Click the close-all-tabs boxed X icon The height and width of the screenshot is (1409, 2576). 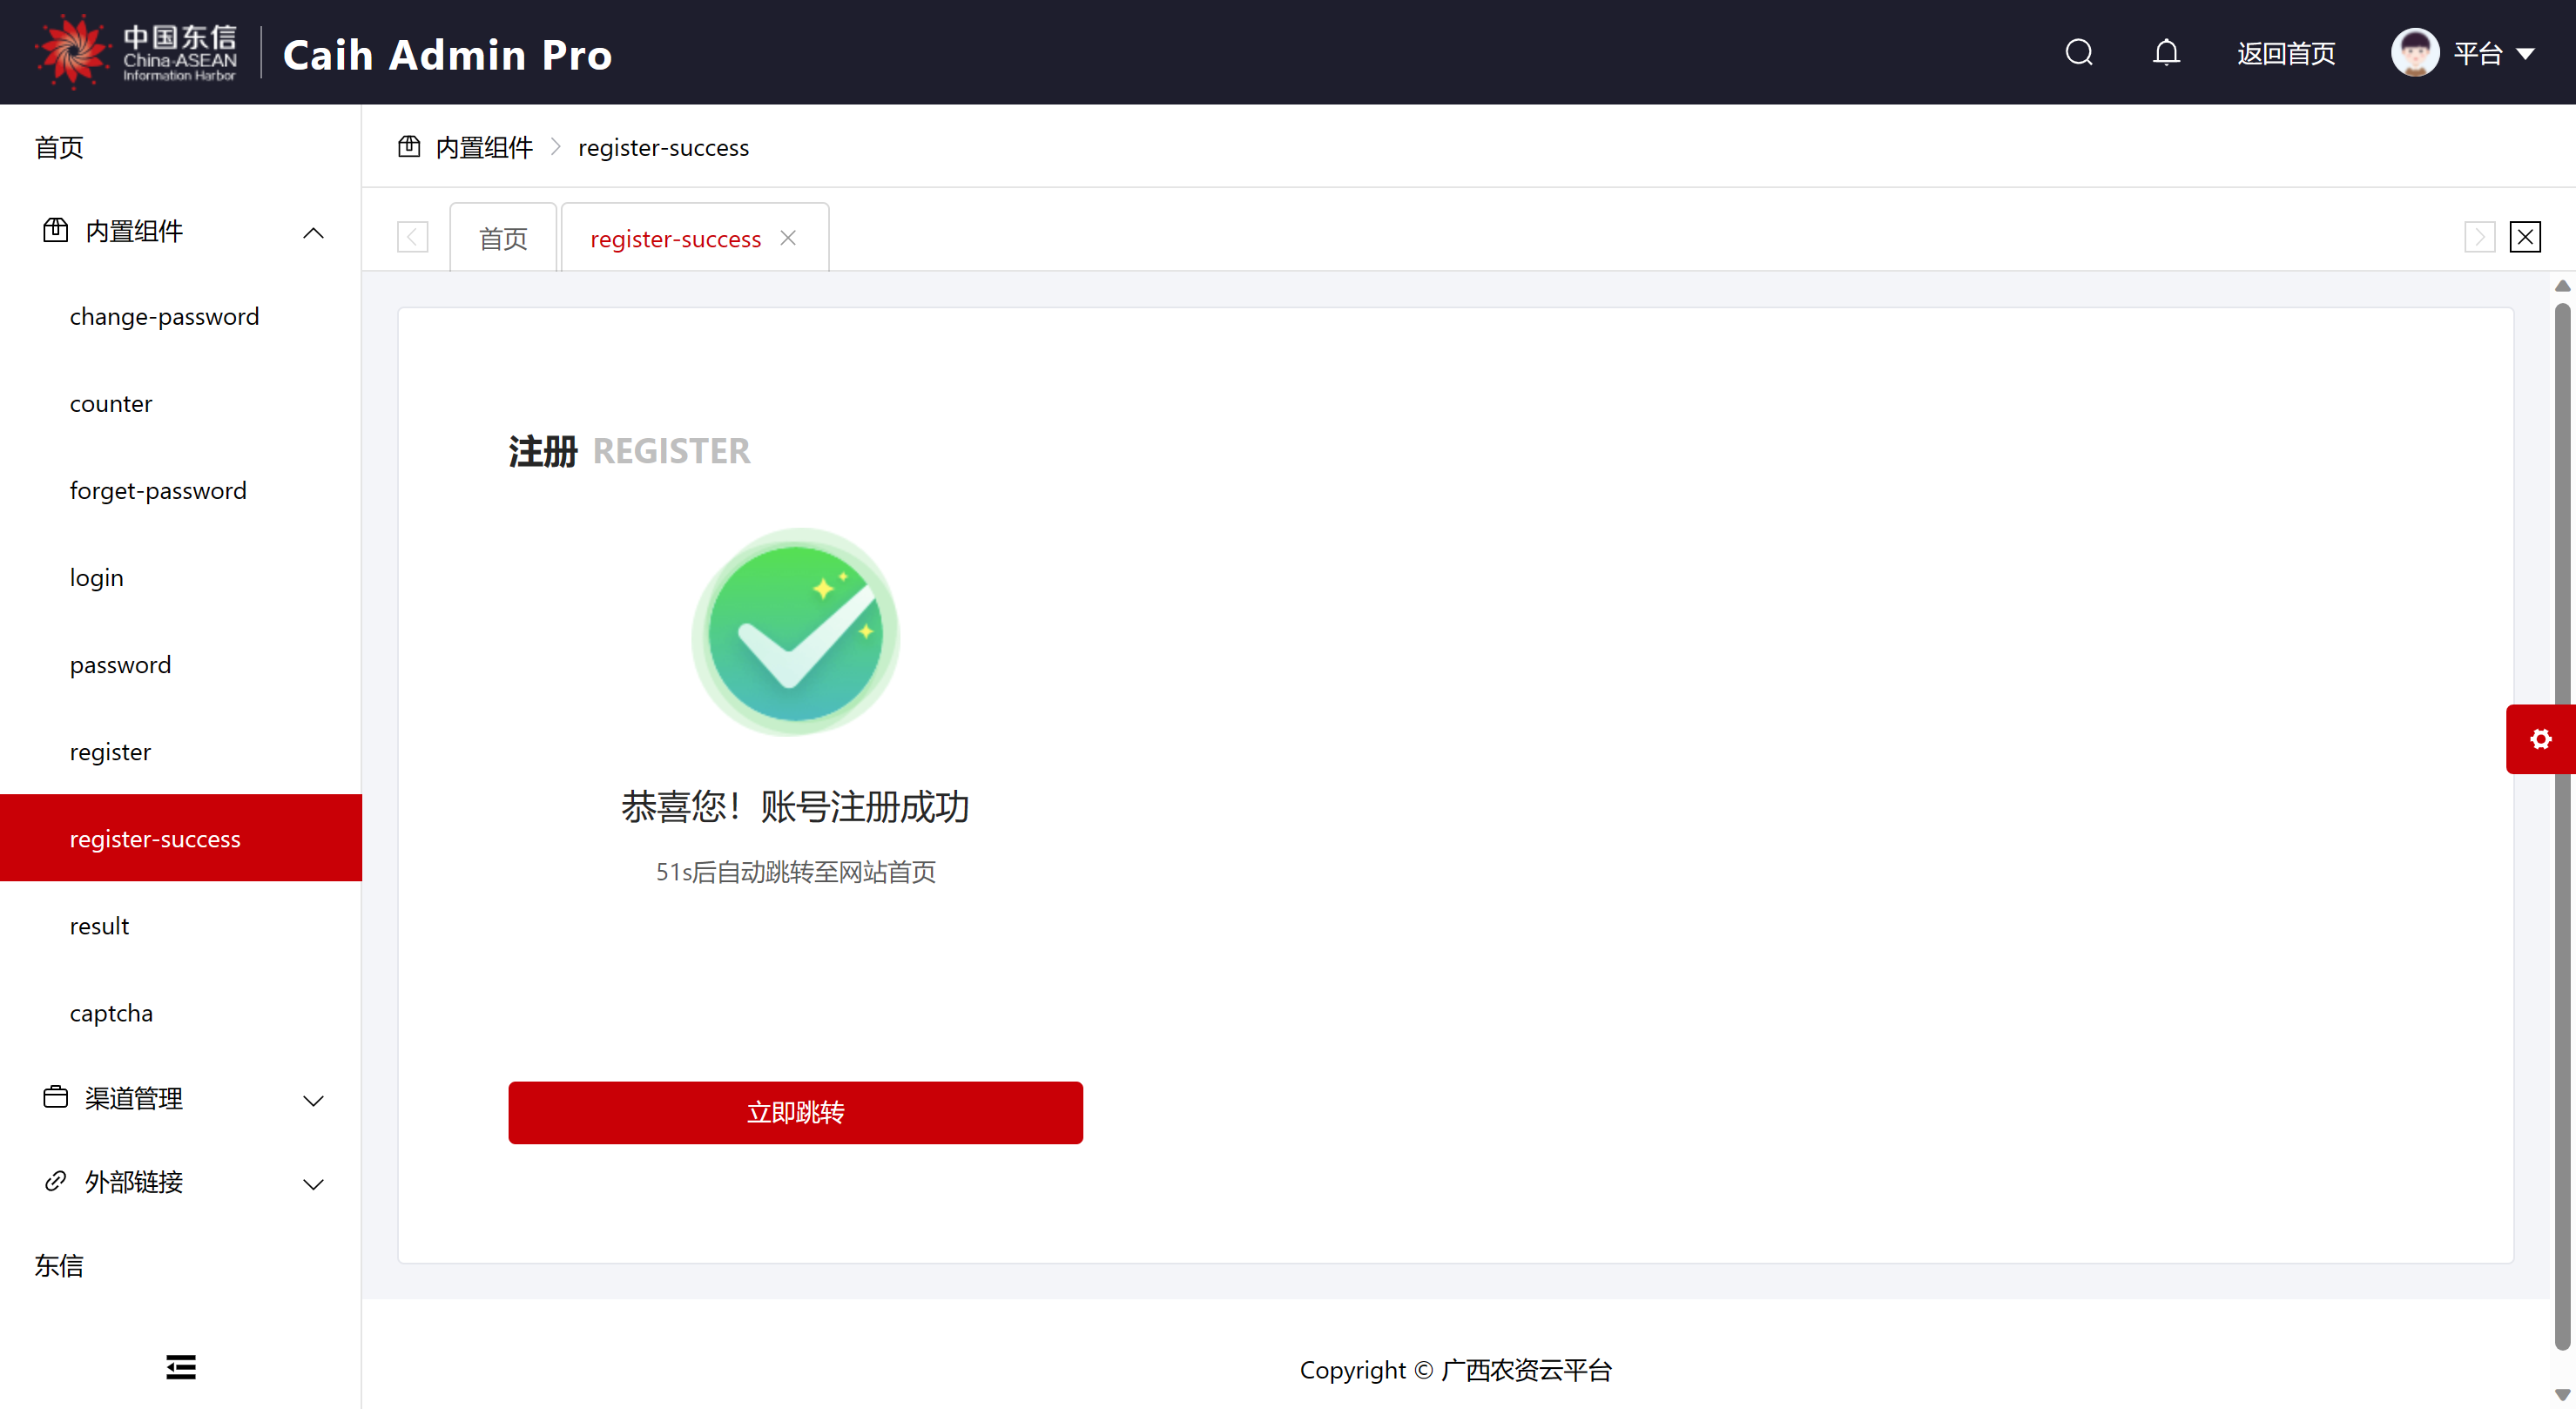(2525, 237)
